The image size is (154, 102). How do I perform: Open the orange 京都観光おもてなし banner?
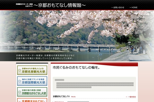tap(32, 100)
